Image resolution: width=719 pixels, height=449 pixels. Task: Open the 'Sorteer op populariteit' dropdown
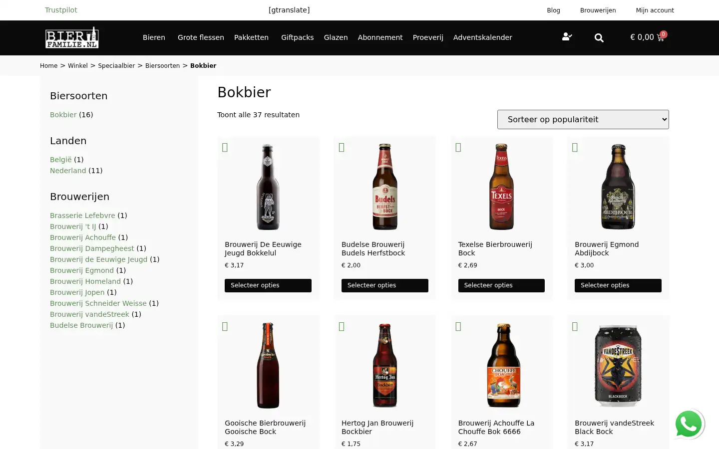583,119
